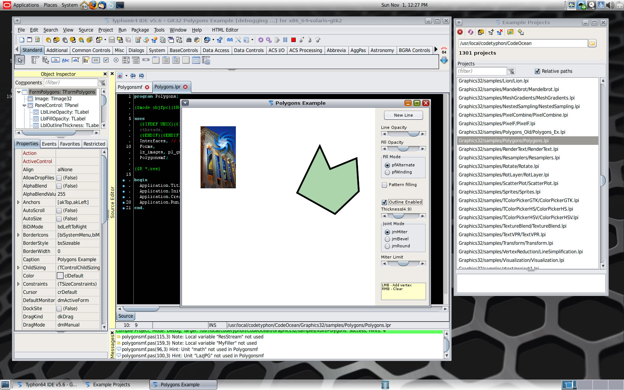This screenshot has width=624, height=390.
Task: Click the purple refresh icon in Example Projects
Action: click(471, 32)
